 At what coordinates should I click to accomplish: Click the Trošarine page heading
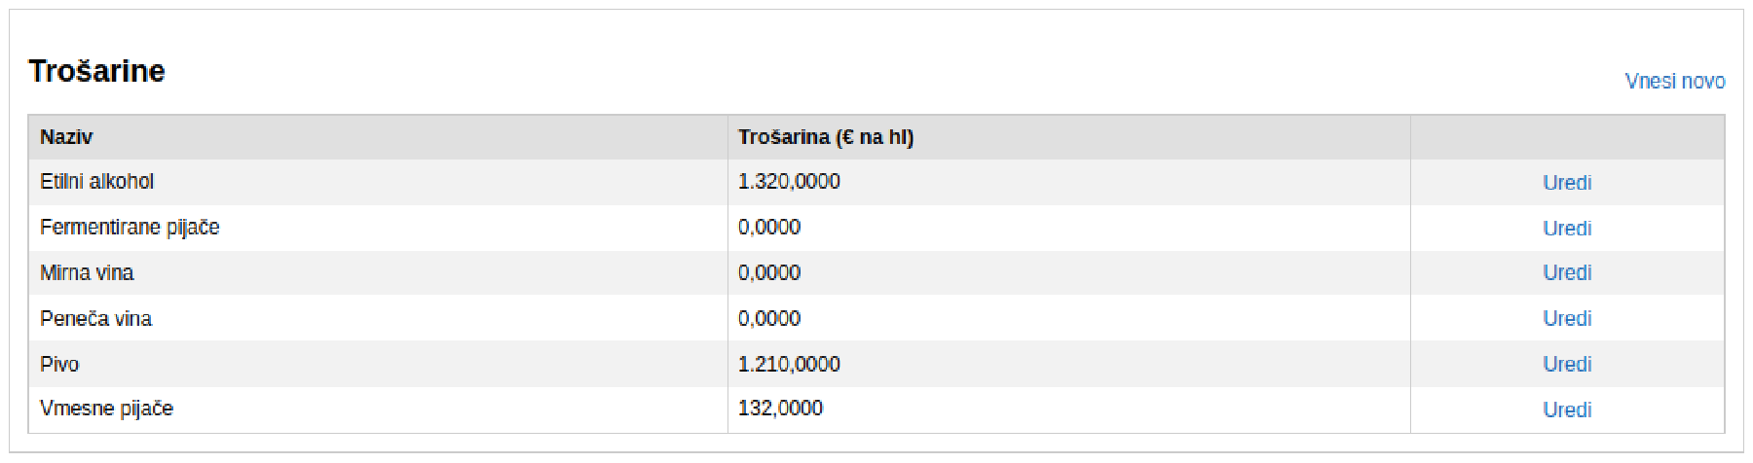[x=96, y=71]
